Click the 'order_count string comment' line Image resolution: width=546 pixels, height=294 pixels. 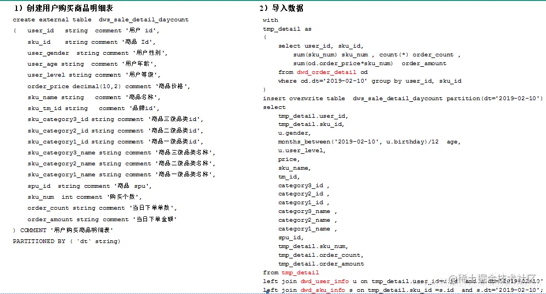103,208
